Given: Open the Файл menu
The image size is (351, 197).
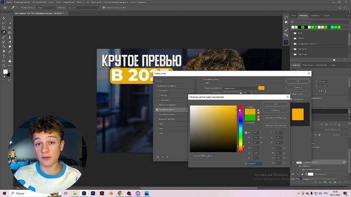Looking at the screenshot, I should coord(9,2).
